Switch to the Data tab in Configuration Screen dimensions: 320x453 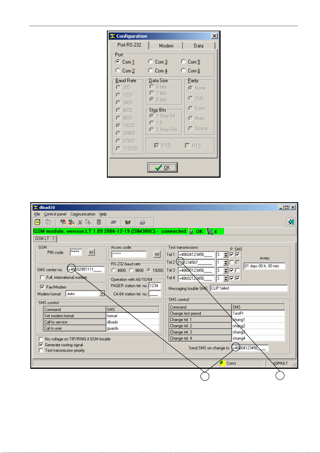pos(199,46)
